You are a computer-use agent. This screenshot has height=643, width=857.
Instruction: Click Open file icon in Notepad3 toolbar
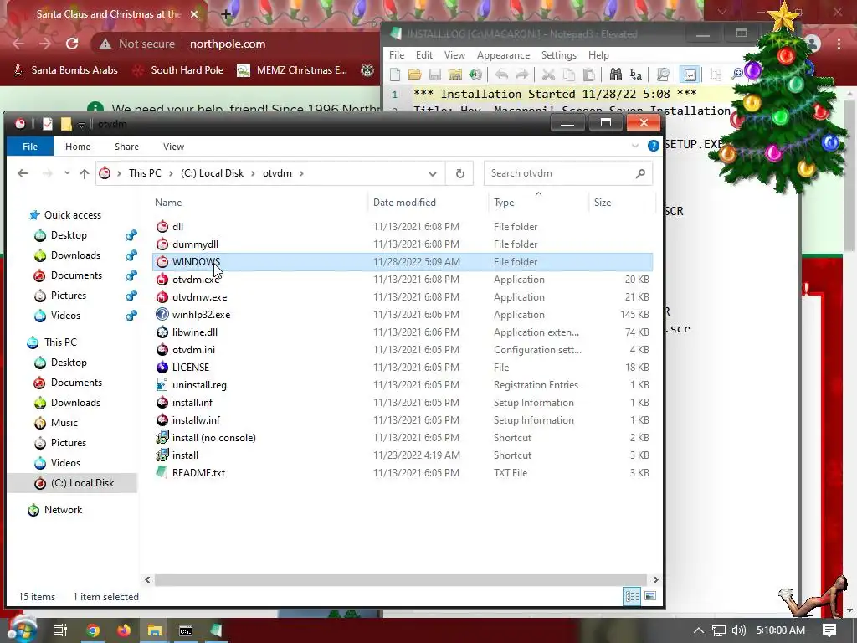(x=415, y=75)
